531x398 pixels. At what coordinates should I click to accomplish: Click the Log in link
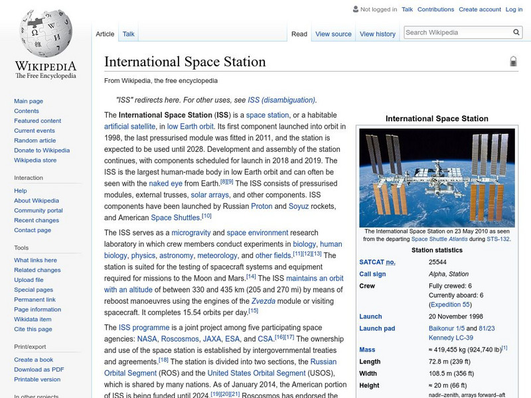(514, 10)
